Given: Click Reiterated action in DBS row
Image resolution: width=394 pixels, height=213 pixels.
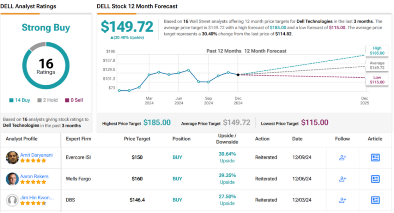Looking at the screenshot, I should (x=266, y=200).
